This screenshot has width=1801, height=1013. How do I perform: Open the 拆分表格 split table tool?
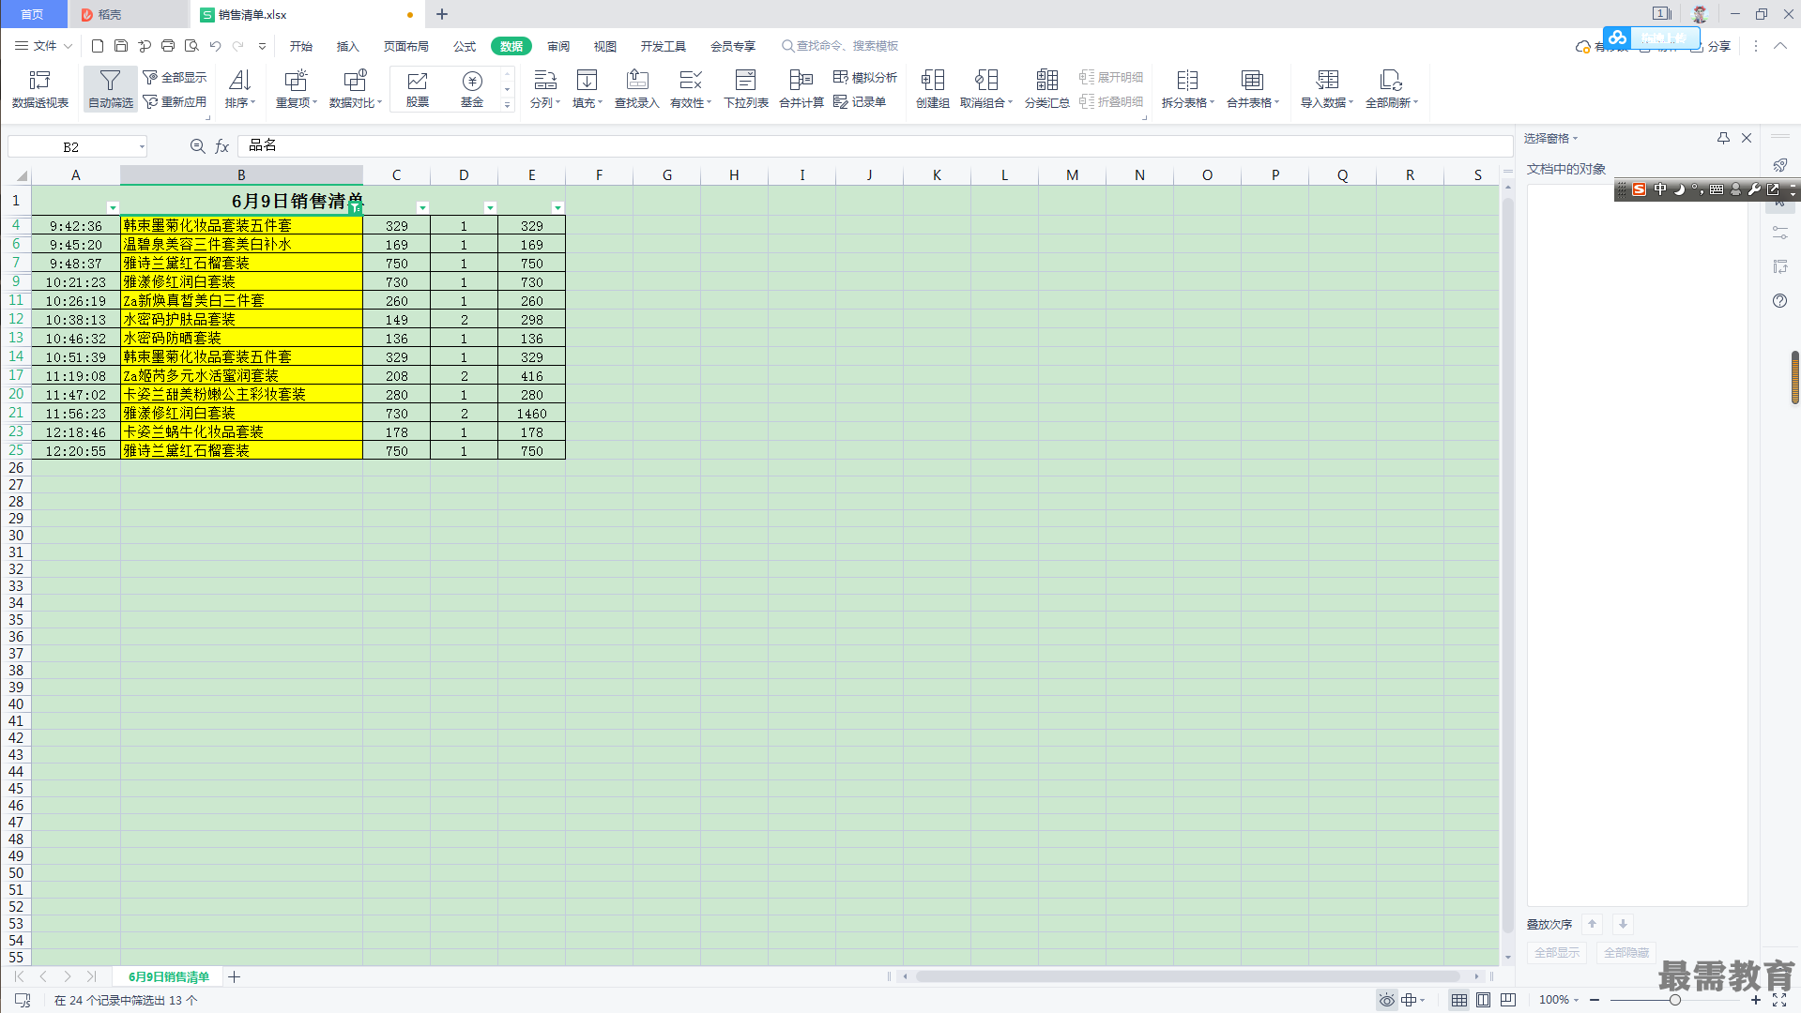pos(1188,89)
